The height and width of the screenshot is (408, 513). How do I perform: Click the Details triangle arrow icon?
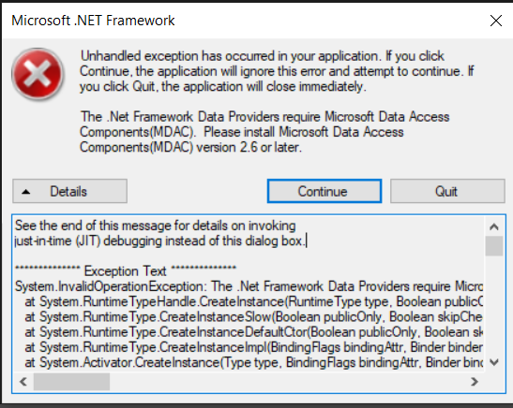click(26, 192)
